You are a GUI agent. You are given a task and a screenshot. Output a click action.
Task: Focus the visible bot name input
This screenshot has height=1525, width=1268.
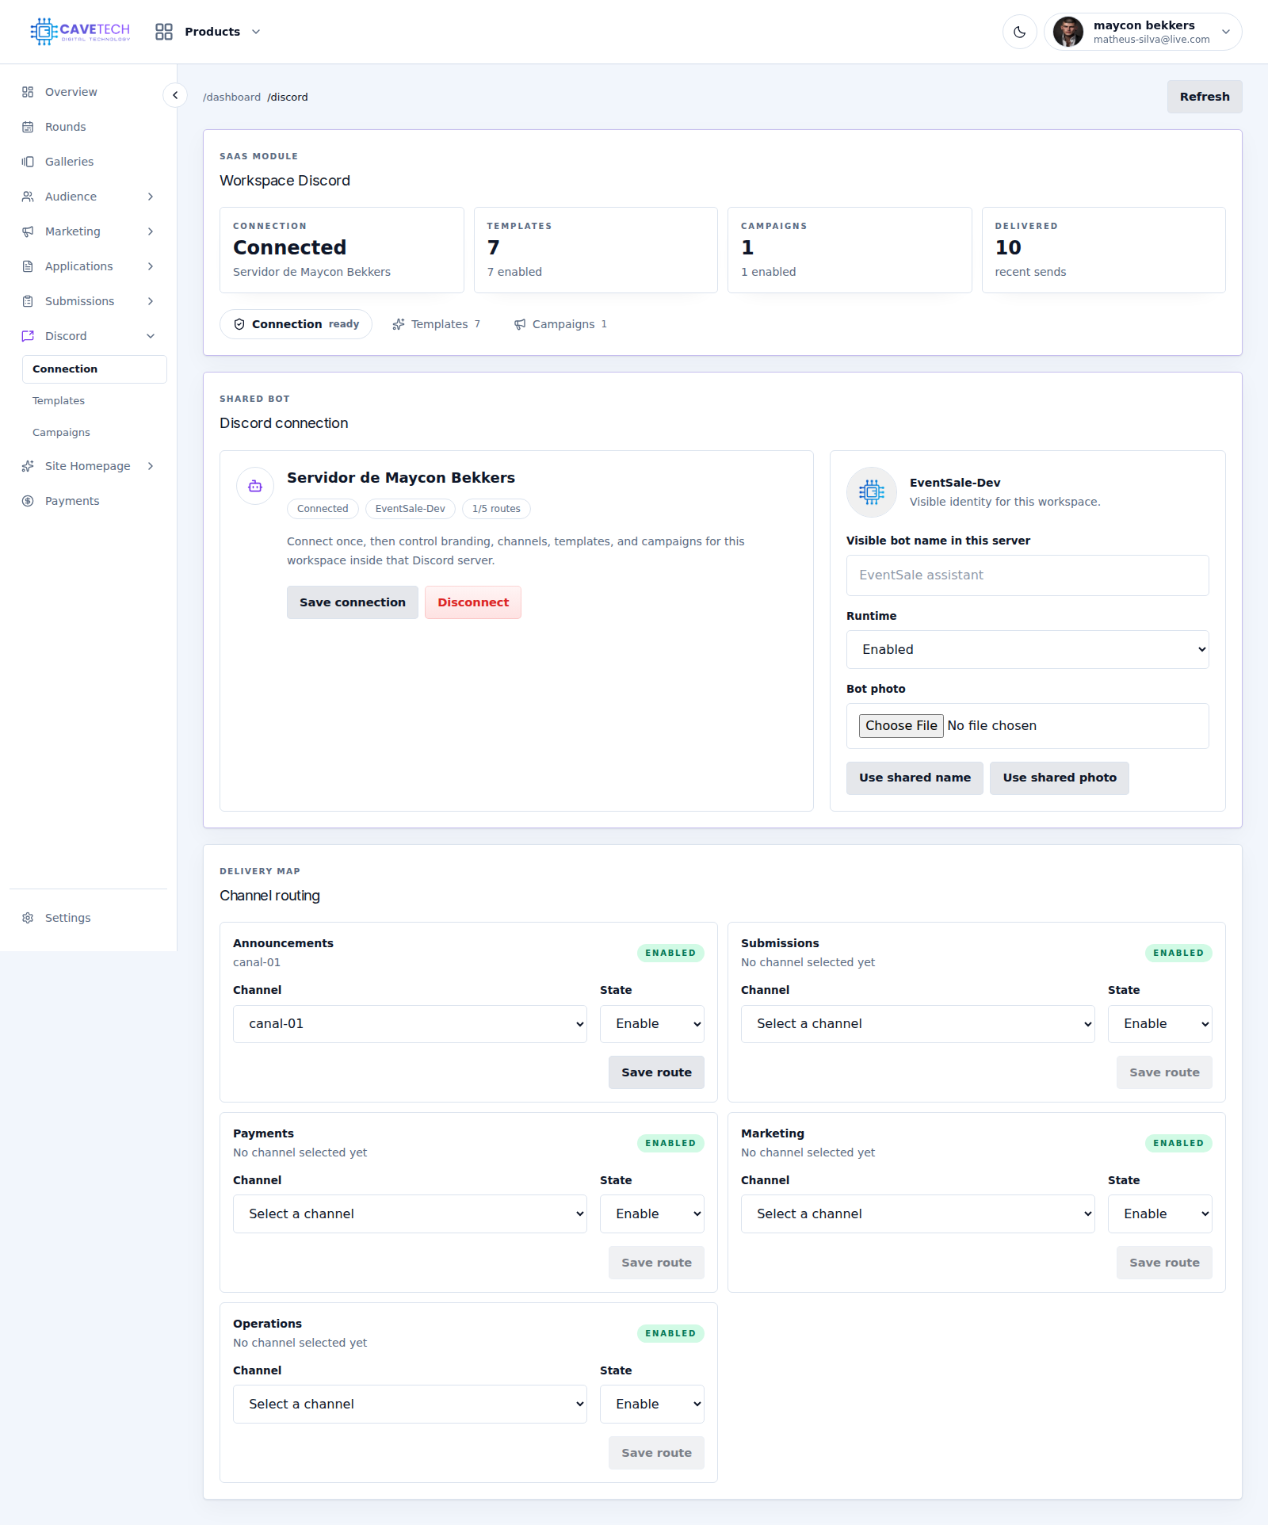tap(1028, 575)
